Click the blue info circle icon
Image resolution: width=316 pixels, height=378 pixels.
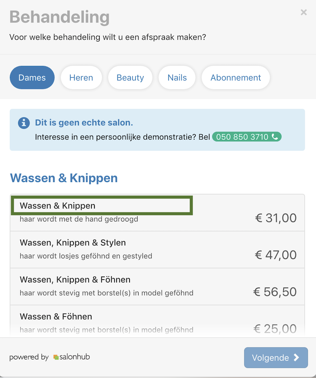[24, 123]
